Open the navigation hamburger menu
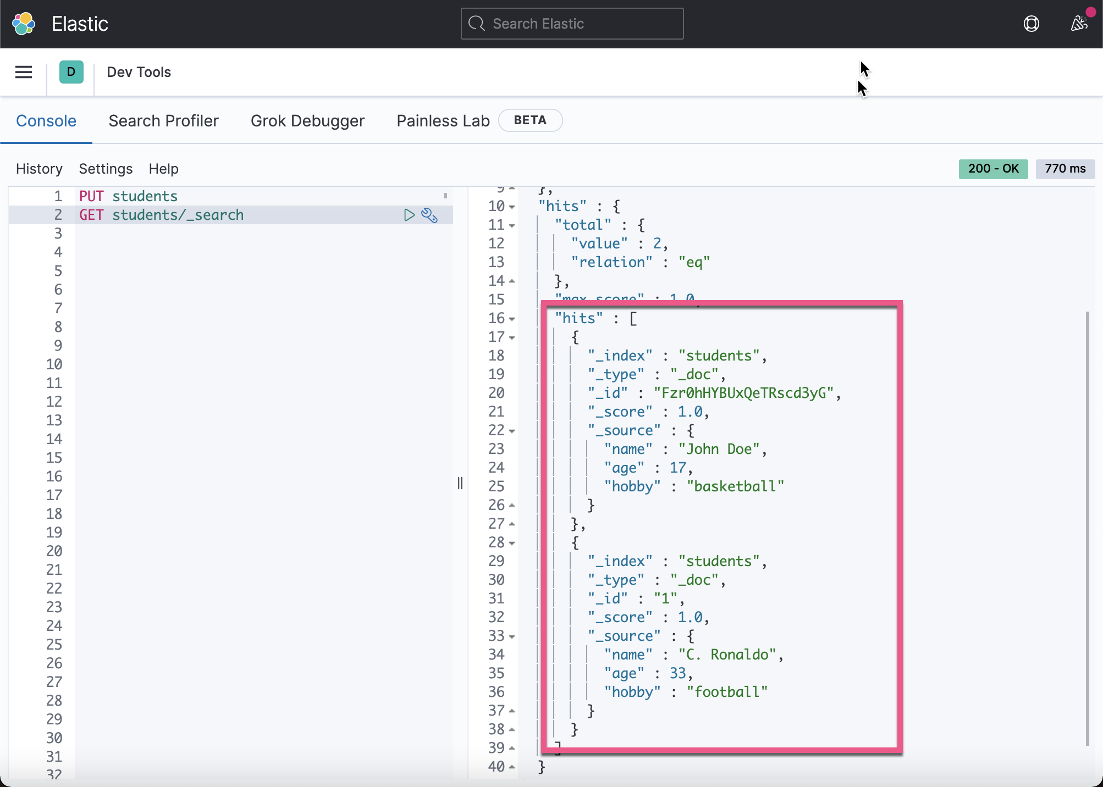This screenshot has height=787, width=1103. 23,72
